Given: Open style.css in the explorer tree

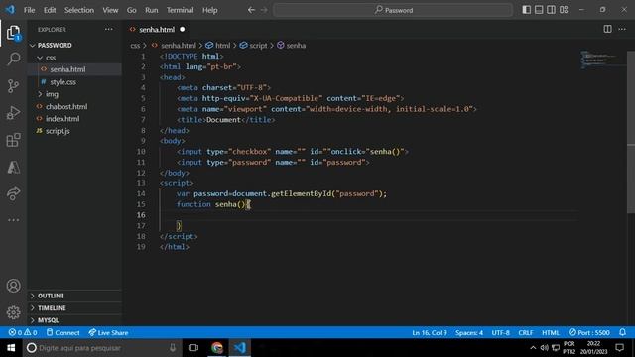Looking at the screenshot, I should point(63,81).
